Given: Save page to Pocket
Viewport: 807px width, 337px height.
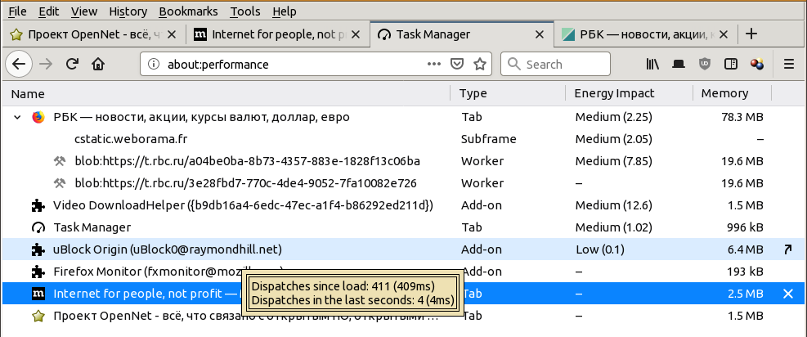Looking at the screenshot, I should point(459,64).
